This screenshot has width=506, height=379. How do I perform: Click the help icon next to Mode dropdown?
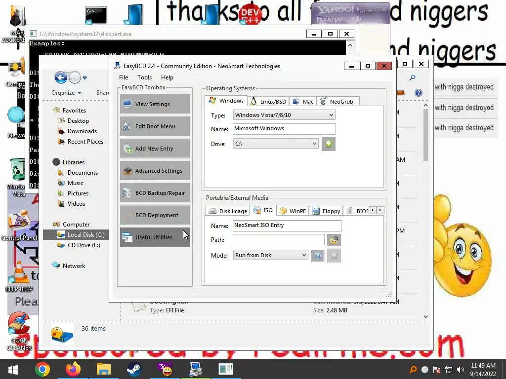click(318, 256)
